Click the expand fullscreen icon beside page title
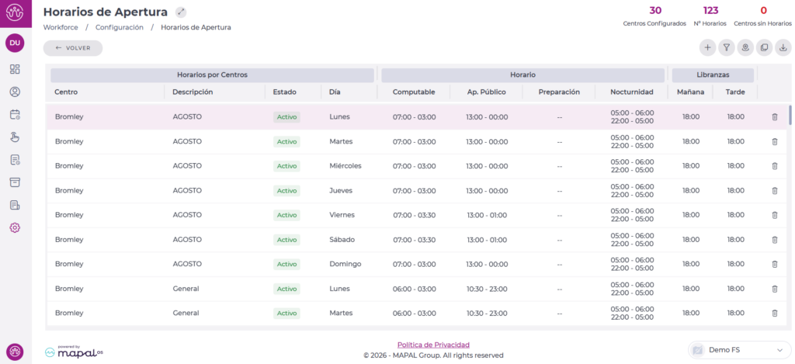Image resolution: width=795 pixels, height=364 pixels. tap(181, 12)
